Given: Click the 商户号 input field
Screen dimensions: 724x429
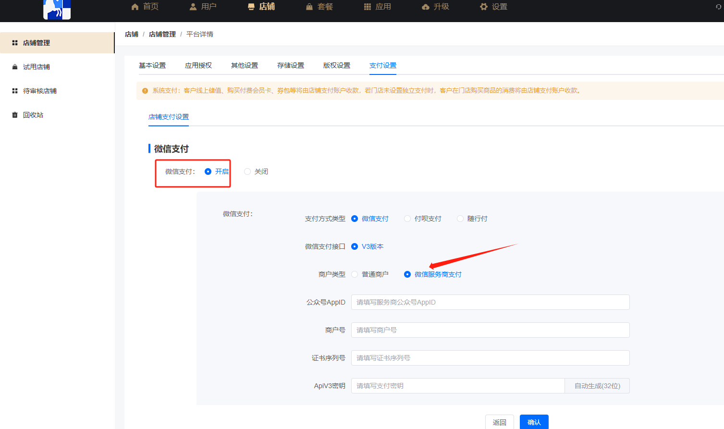Looking at the screenshot, I should [x=491, y=330].
